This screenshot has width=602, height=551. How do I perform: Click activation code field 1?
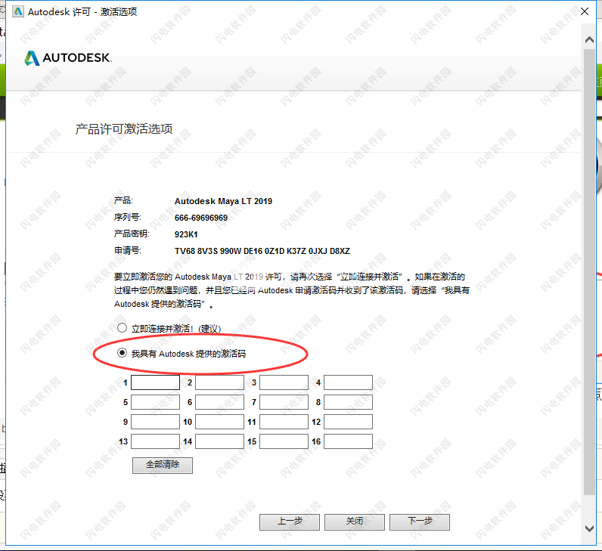tap(156, 382)
